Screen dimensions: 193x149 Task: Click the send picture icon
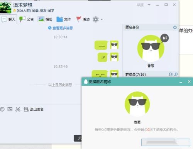10,109
